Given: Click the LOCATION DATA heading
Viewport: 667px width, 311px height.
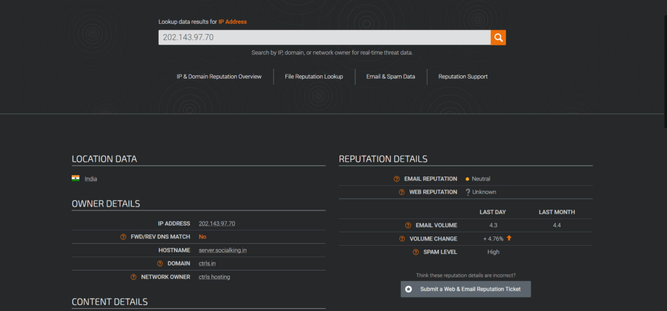Looking at the screenshot, I should pos(104,159).
